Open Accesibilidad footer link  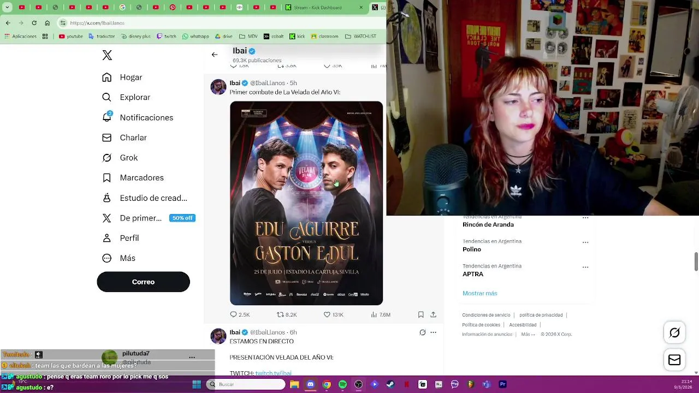click(x=523, y=325)
